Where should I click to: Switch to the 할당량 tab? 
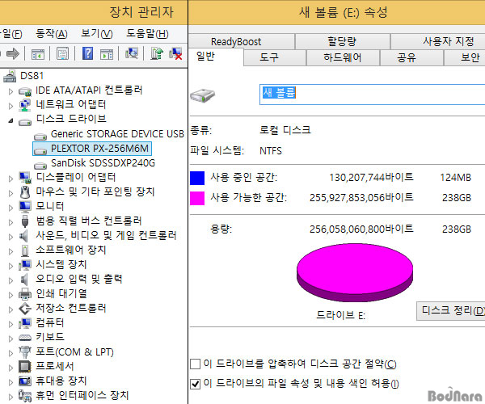pos(342,41)
